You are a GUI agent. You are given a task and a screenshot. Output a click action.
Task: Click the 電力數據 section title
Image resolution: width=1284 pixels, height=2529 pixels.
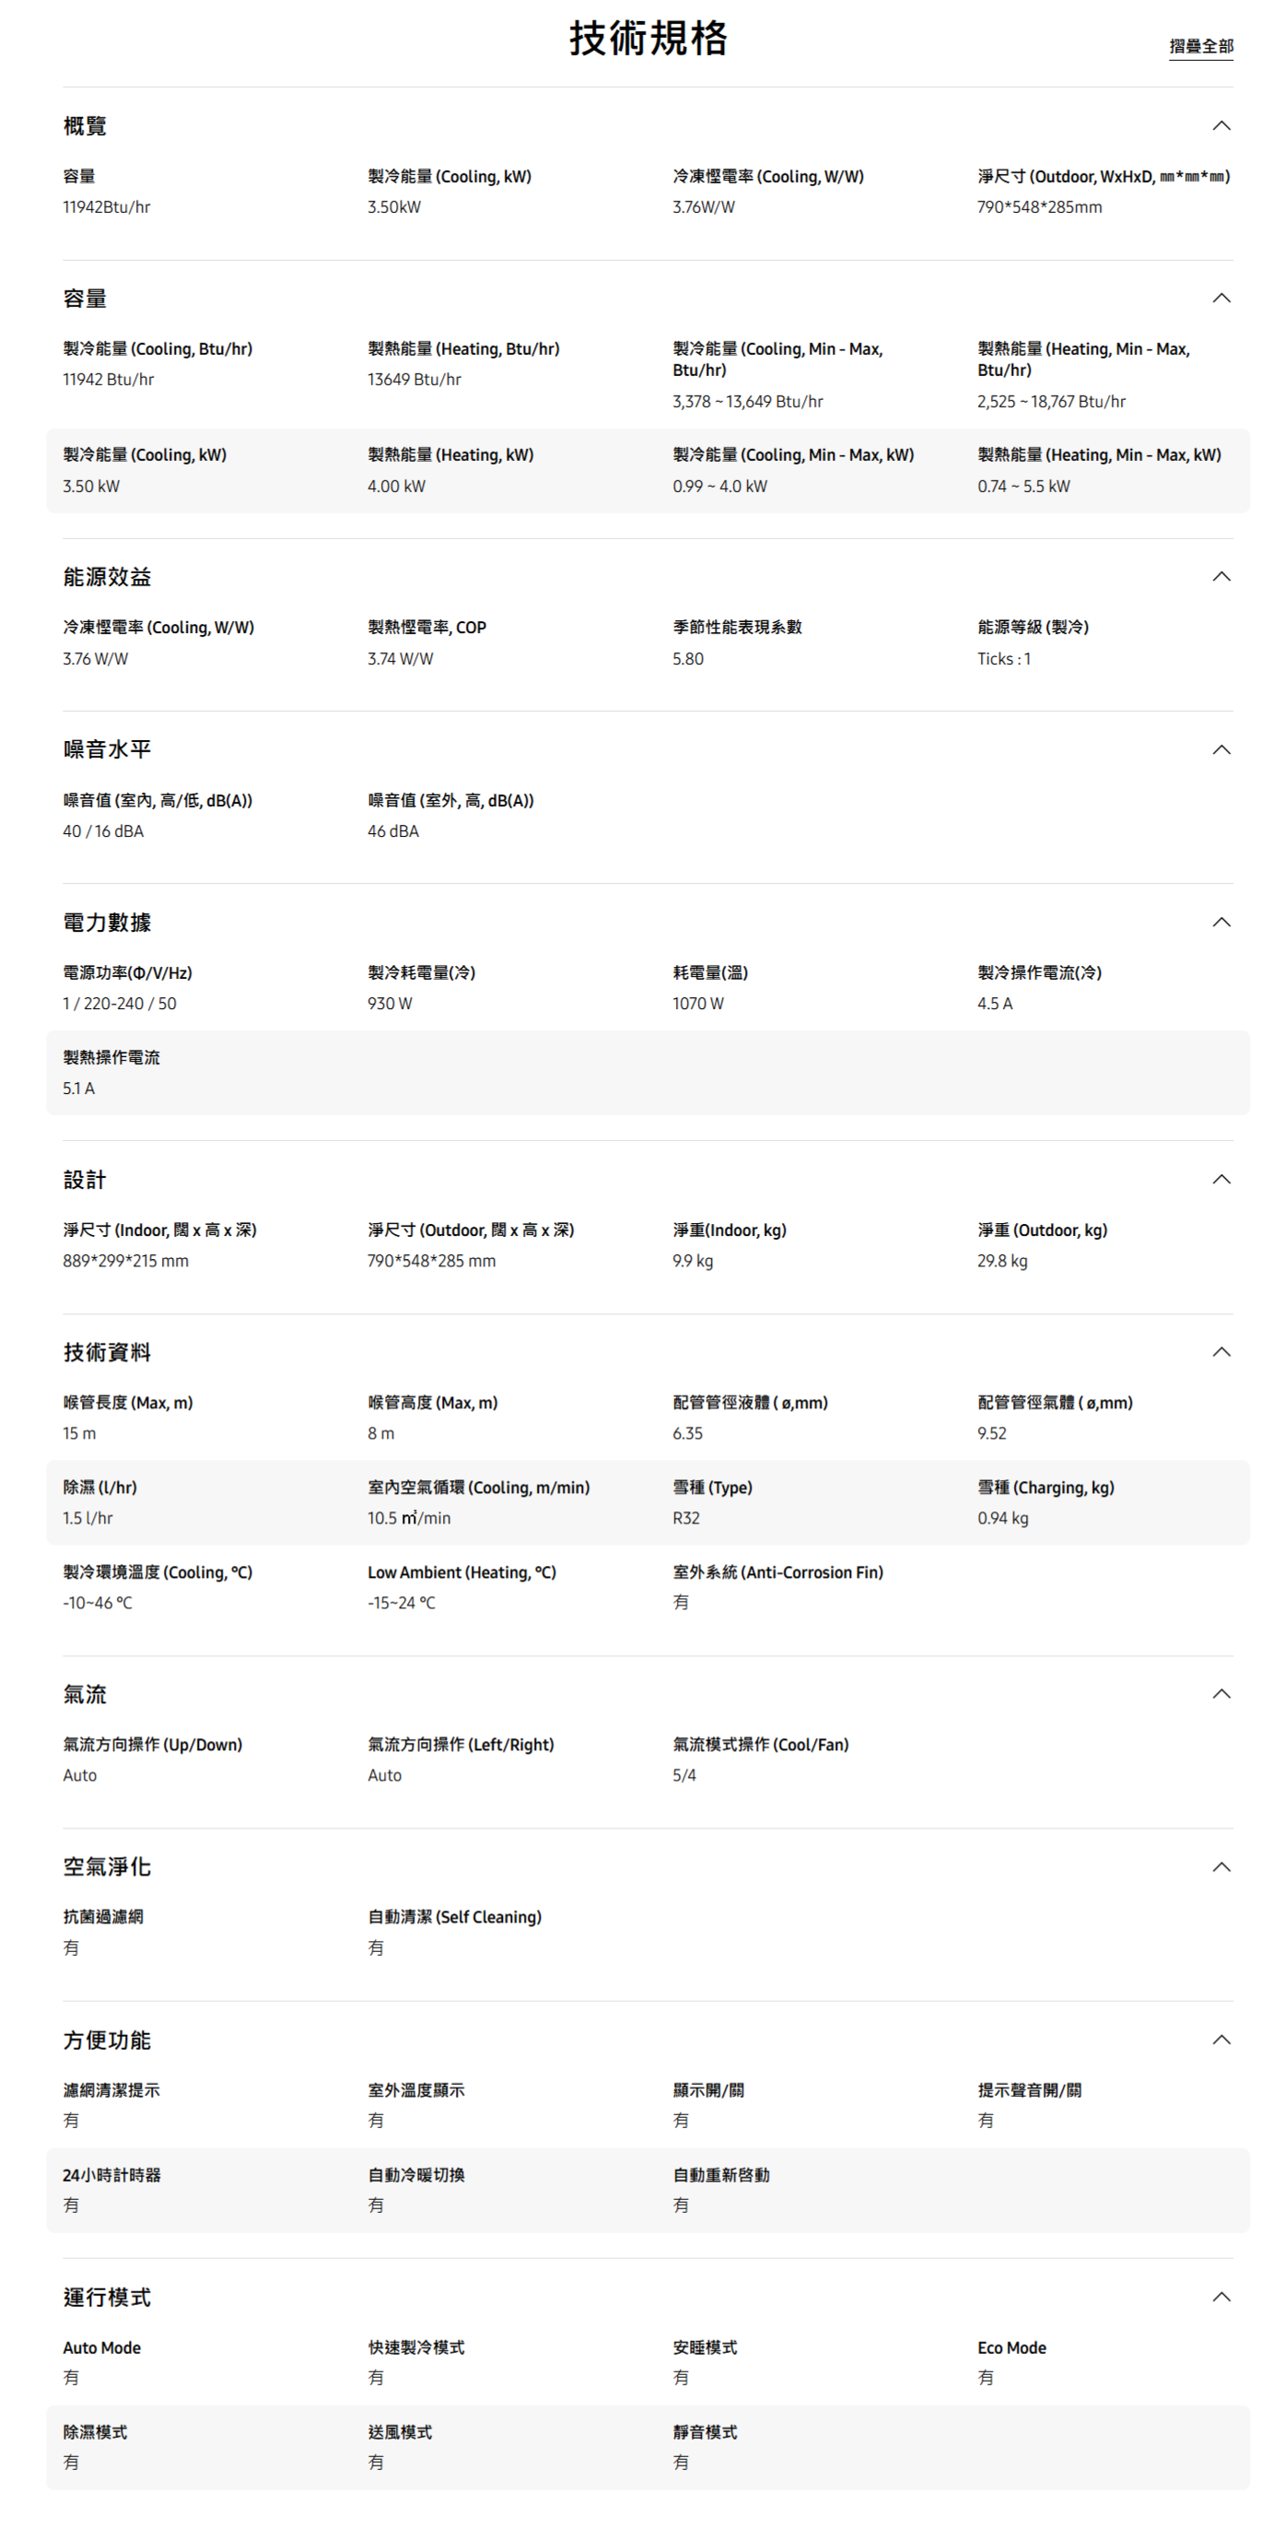(107, 923)
